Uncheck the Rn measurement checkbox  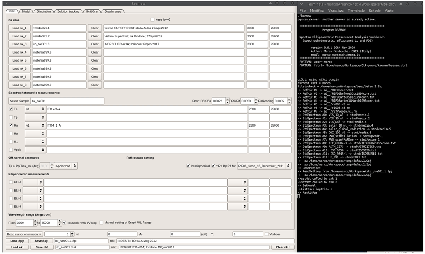(x=11, y=125)
